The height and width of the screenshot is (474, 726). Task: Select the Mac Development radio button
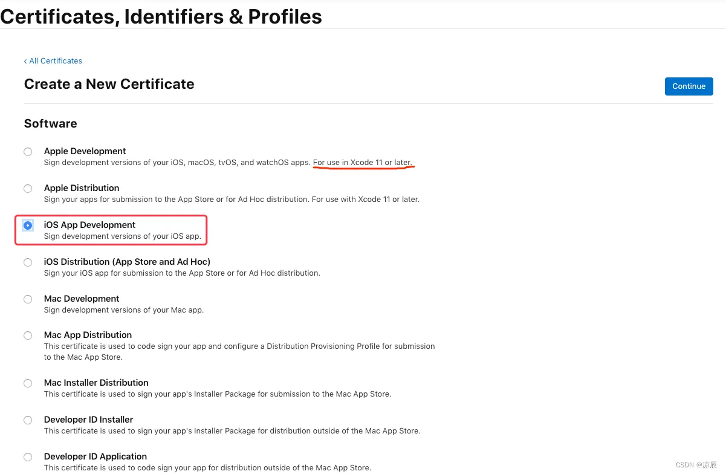coord(28,299)
